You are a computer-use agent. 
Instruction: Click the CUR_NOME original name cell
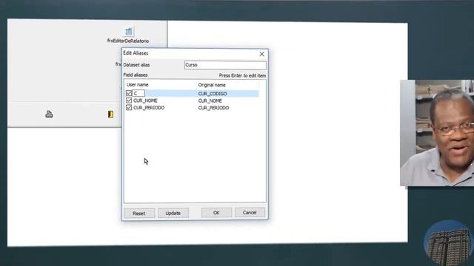point(210,100)
